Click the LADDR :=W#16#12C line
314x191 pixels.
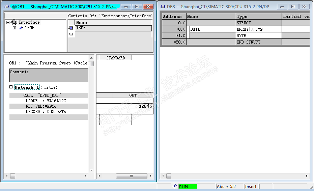click(x=49, y=101)
